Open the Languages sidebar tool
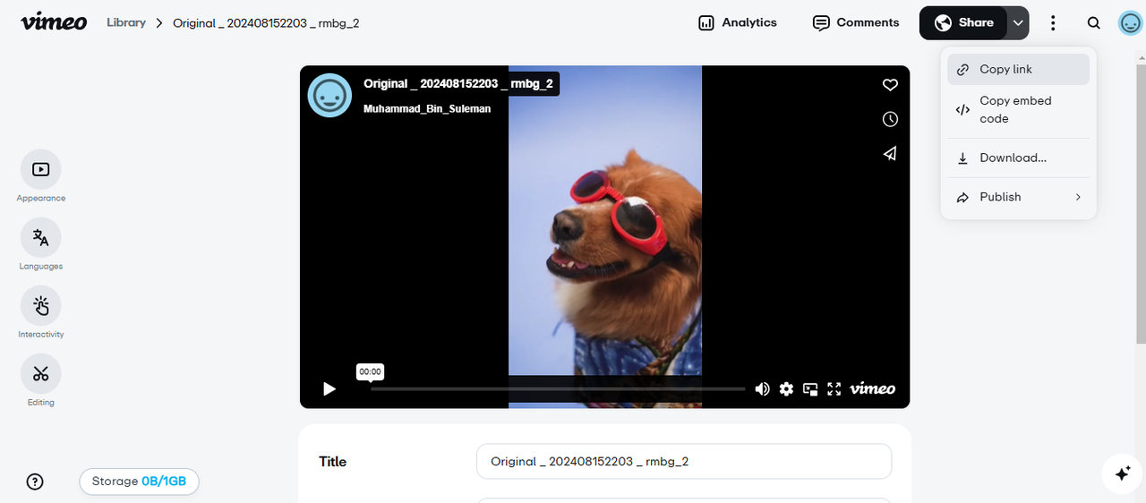The width and height of the screenshot is (1146, 503). 41,244
